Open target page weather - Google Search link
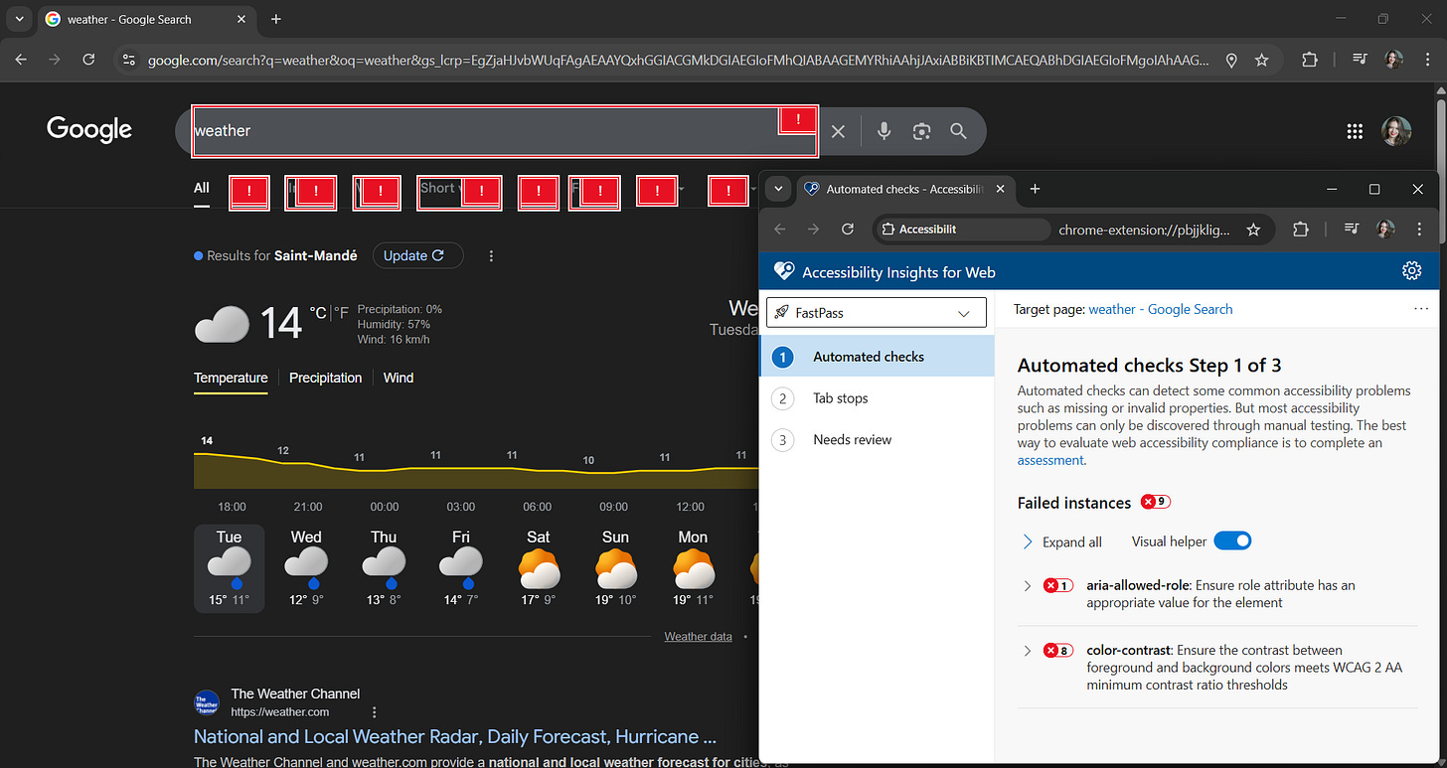Image resolution: width=1447 pixels, height=768 pixels. click(1161, 309)
